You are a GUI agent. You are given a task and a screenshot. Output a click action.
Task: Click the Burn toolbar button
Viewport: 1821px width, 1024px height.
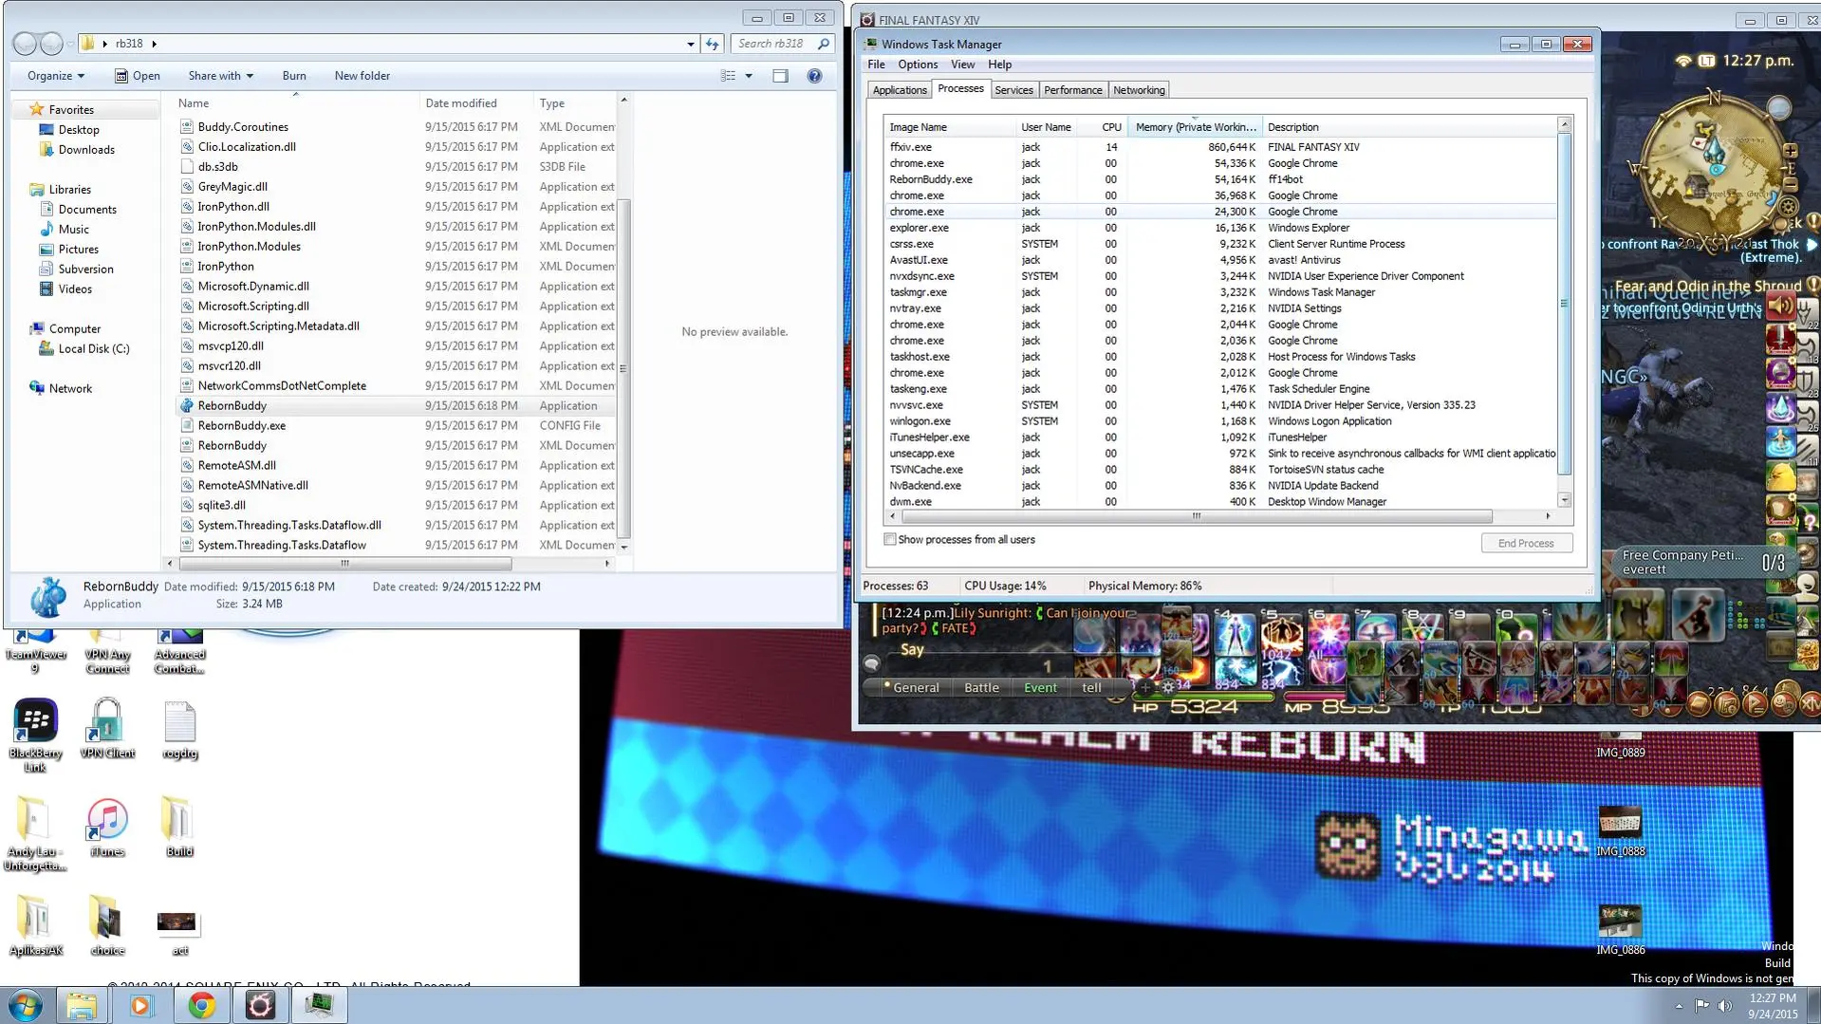pyautogui.click(x=294, y=76)
